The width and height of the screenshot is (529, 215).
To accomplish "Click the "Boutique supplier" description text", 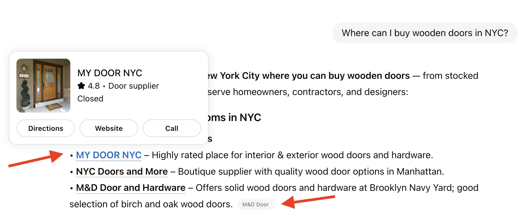I will [310, 171].
